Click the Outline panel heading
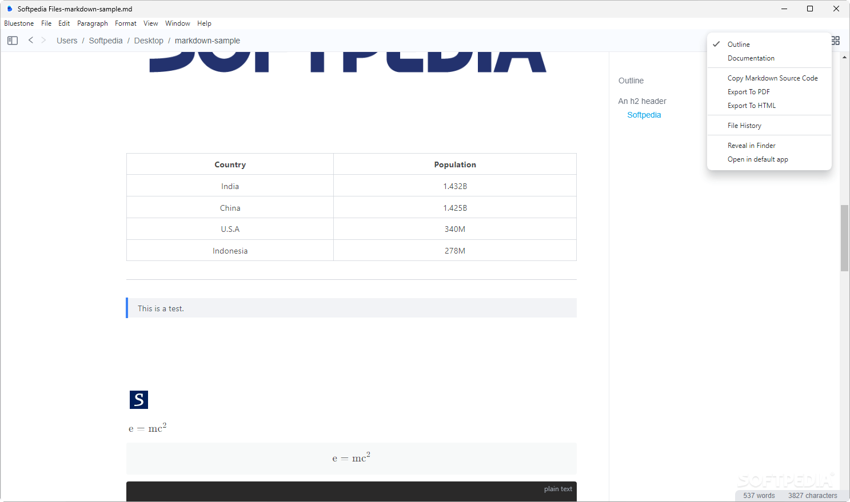 tap(631, 81)
